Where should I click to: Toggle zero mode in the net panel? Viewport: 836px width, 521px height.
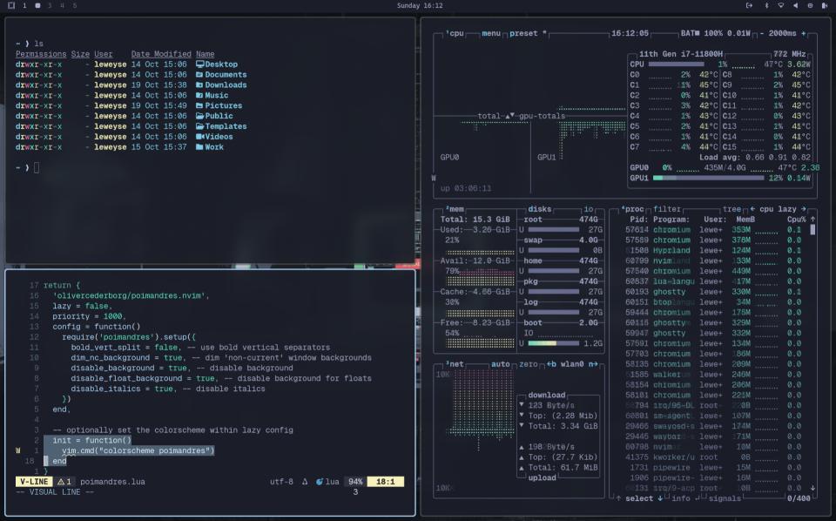tap(530, 364)
